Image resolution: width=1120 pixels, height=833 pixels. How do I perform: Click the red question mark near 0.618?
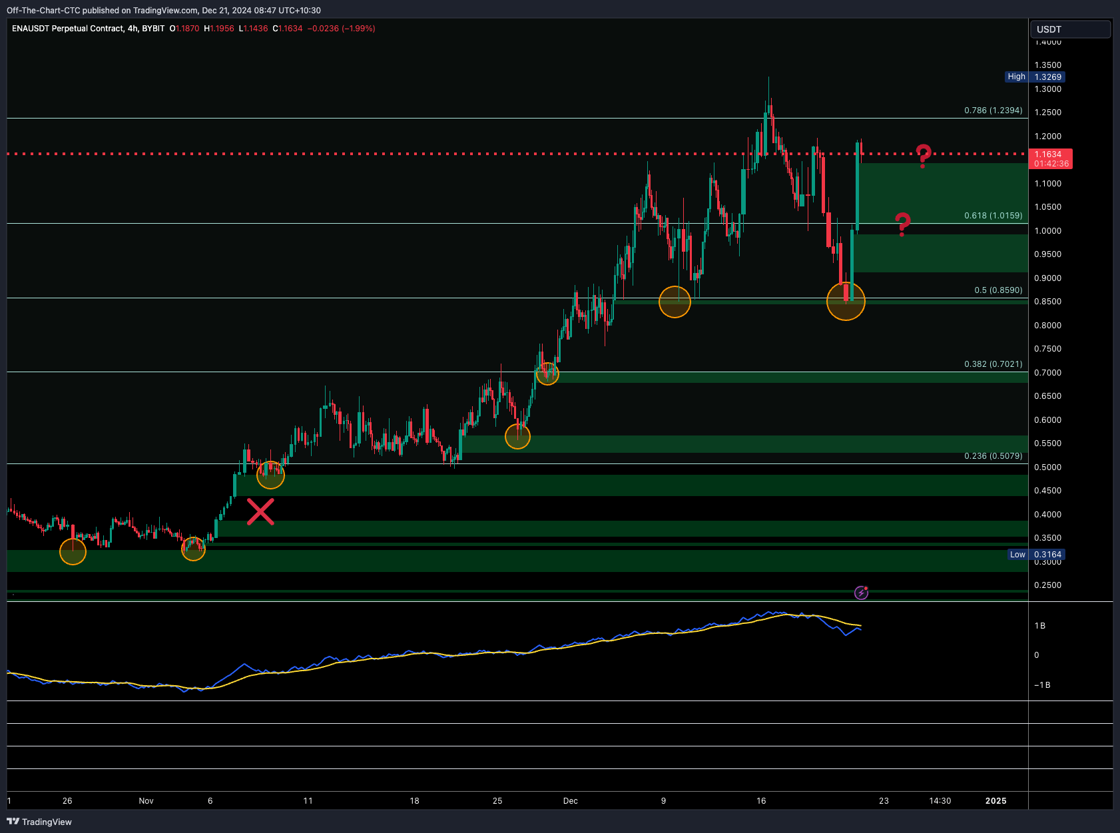902,224
